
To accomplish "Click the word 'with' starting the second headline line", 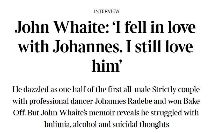I will [x=34, y=46].
